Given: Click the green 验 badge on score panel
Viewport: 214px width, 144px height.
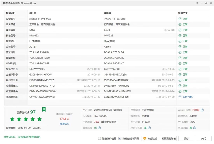Looking at the screenshot, I should tap(44, 109).
